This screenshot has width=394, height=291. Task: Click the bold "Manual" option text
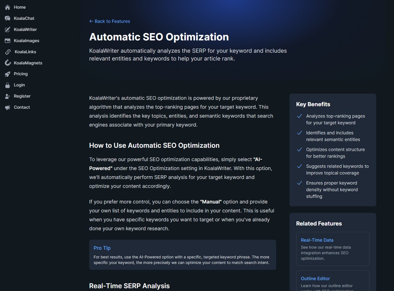tap(211, 202)
